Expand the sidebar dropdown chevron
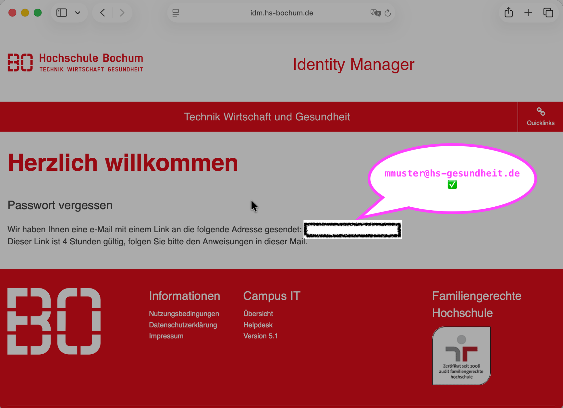This screenshot has height=408, width=563. tap(78, 13)
